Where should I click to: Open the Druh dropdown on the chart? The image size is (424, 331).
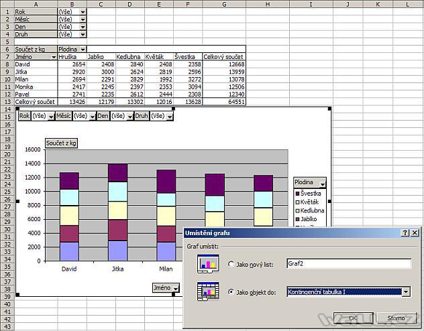(170, 117)
